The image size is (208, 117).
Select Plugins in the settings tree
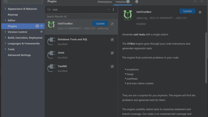[x=23, y=26]
